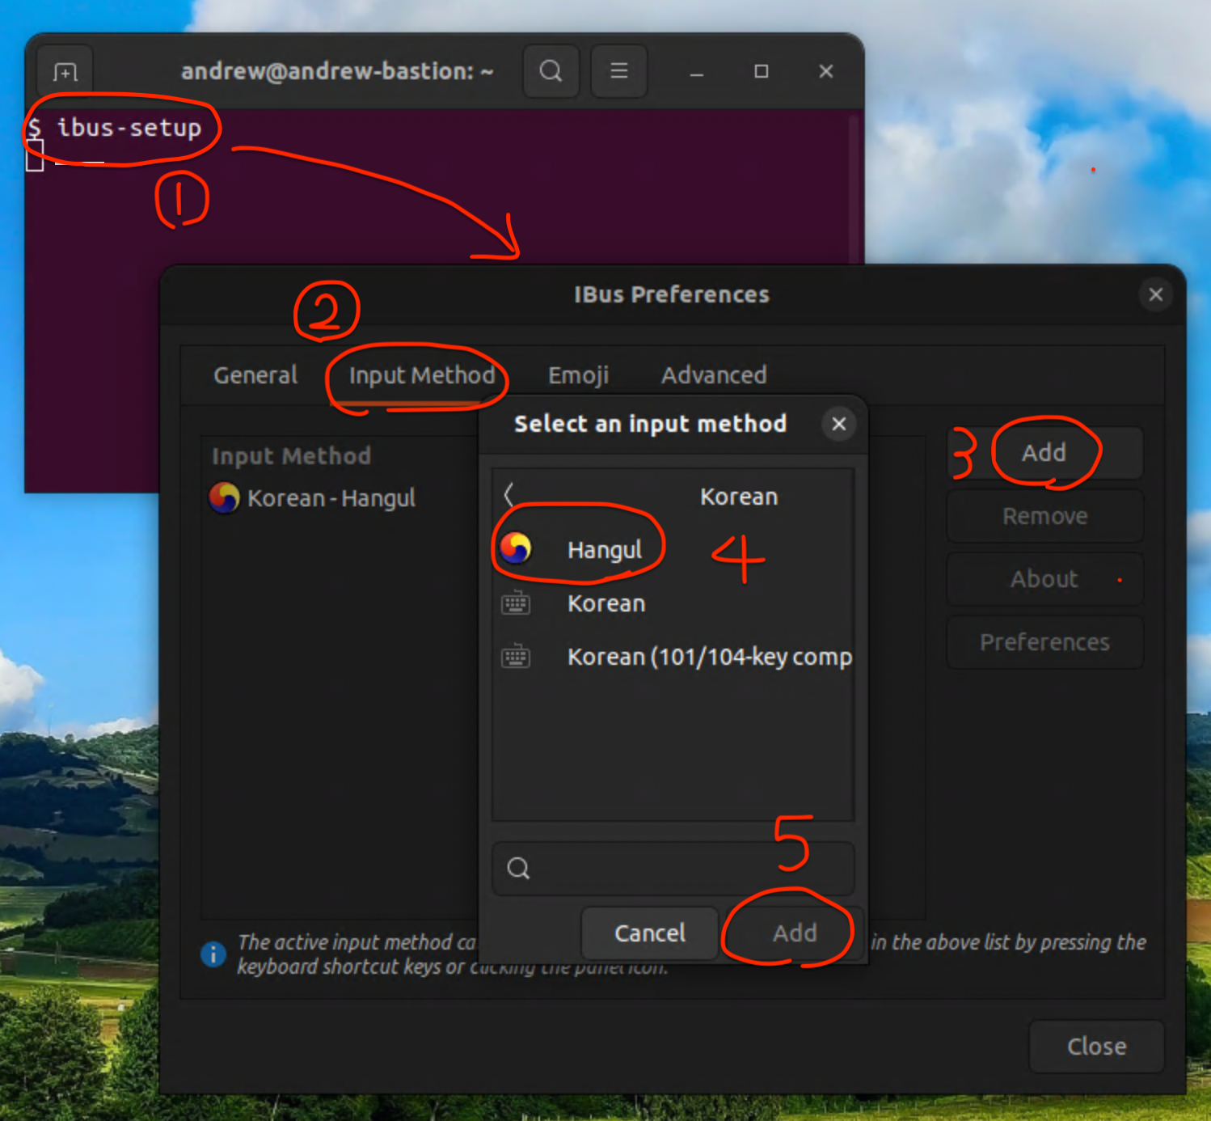
Task: Click the Remove button
Action: click(1044, 516)
